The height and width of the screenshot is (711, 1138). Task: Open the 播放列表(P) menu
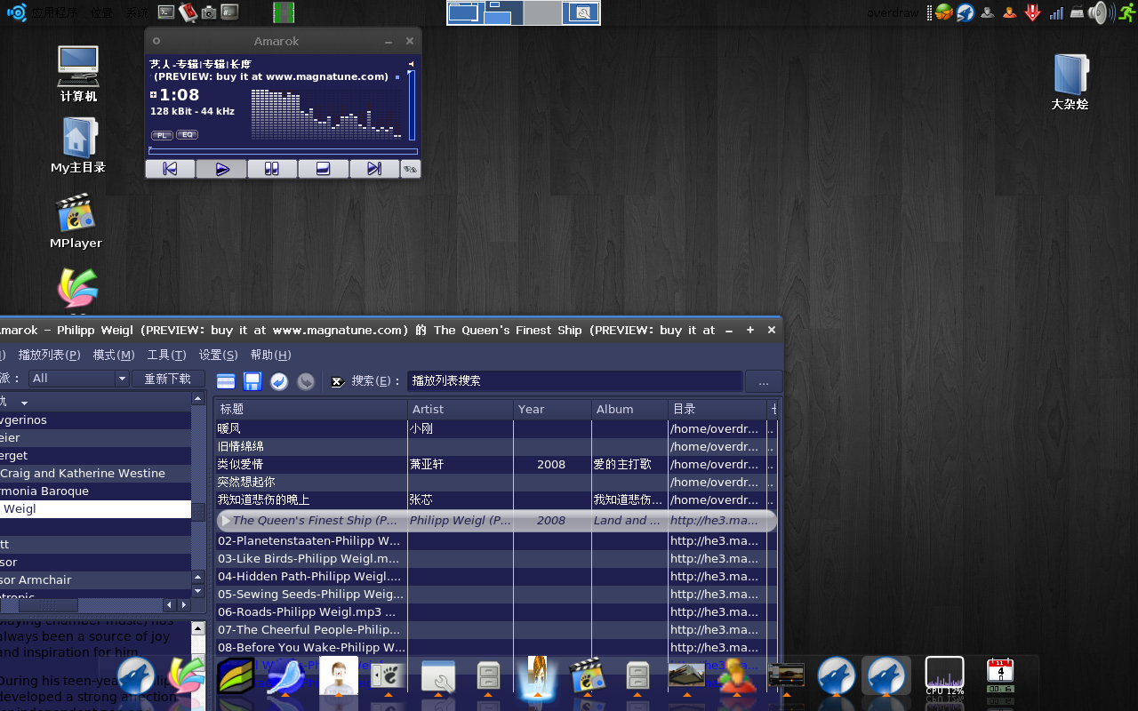(x=50, y=355)
